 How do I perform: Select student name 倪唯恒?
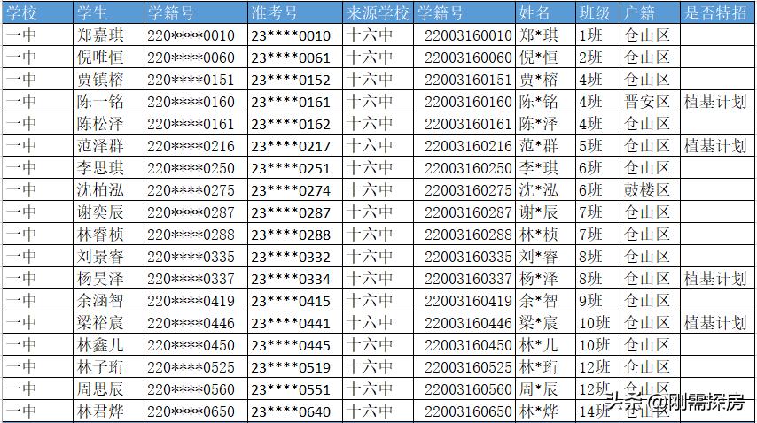click(100, 58)
